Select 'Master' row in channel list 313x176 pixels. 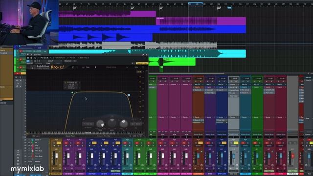(x=38, y=162)
